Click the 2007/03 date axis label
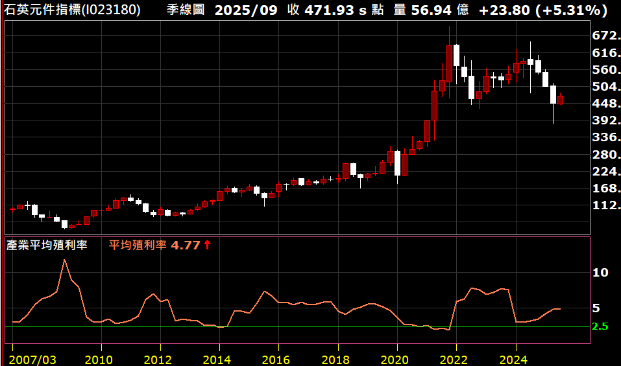The height and width of the screenshot is (366, 621). (x=32, y=359)
